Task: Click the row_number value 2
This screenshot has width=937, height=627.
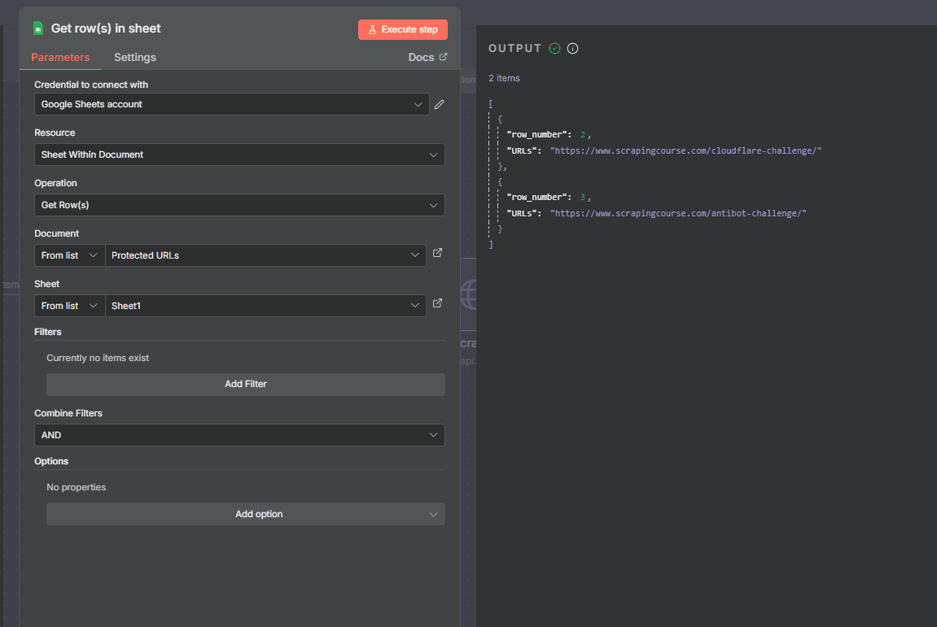Action: point(583,135)
